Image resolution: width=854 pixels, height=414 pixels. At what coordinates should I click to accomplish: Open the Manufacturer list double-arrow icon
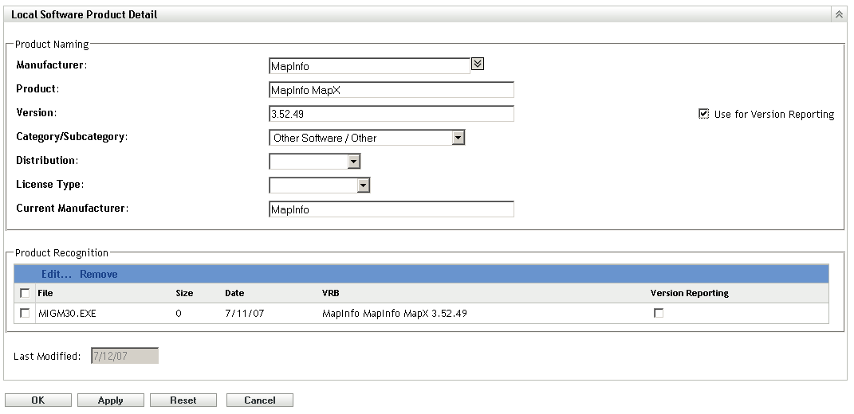477,64
